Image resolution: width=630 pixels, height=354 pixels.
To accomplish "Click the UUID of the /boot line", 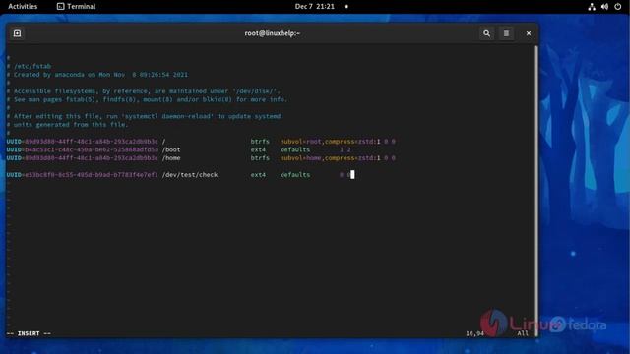I will click(83, 149).
